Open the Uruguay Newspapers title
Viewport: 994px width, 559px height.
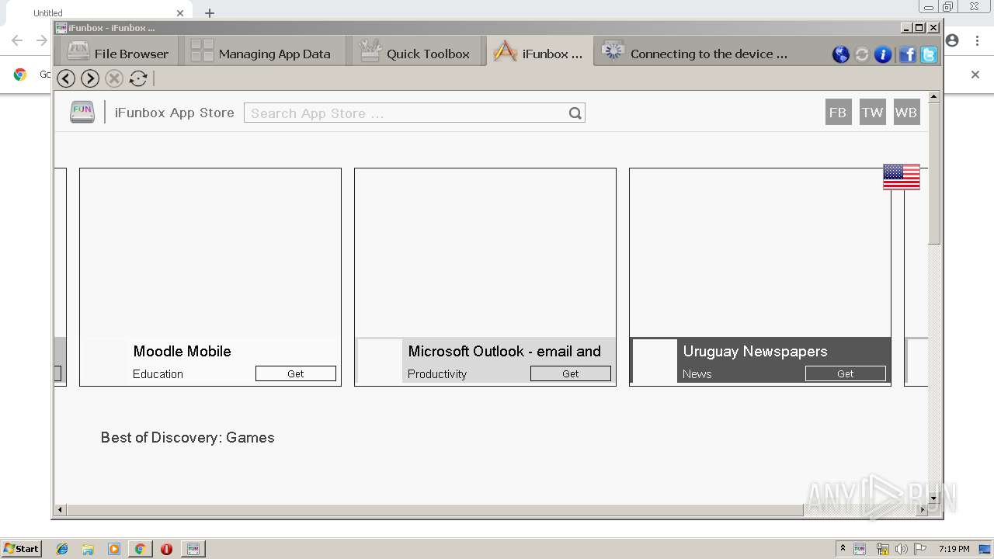[755, 351]
